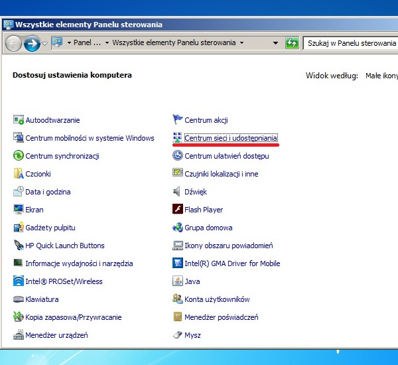
Task: Open the address bar path dropdown arrow
Action: pos(276,43)
